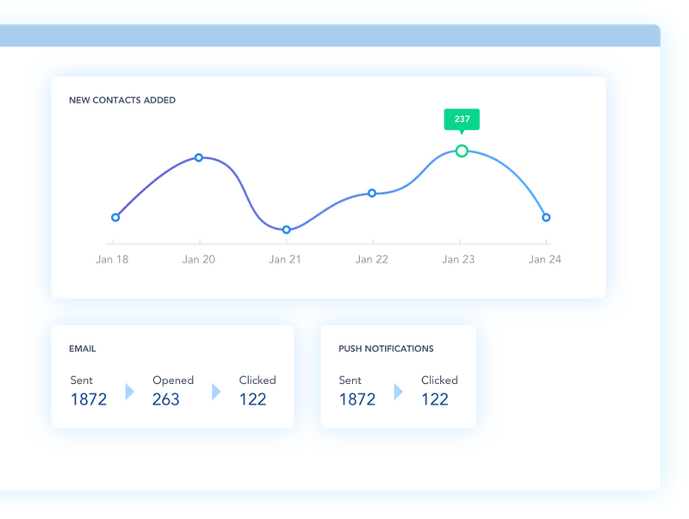Click the Sent label in Push Notifications card
The image size is (689, 519).
pos(350,380)
